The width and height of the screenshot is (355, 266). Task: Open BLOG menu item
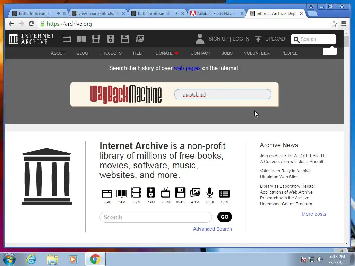click(82, 53)
